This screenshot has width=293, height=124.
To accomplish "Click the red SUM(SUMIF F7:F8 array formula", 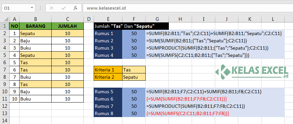I will (x=187, y=99).
